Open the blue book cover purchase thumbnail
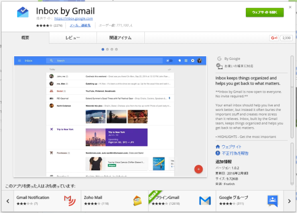Image resolution: width=297 pixels, height=213 pixels. point(159,164)
